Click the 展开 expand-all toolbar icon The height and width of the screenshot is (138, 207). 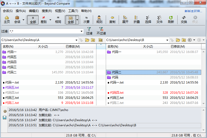[x=125, y=20]
